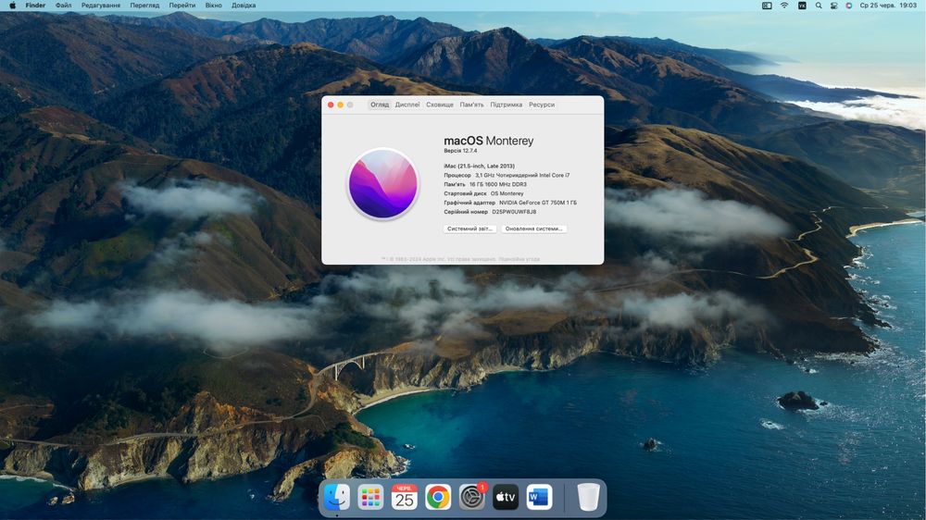This screenshot has width=926, height=520.
Task: Click the Системний звіт button
Action: tap(469, 229)
